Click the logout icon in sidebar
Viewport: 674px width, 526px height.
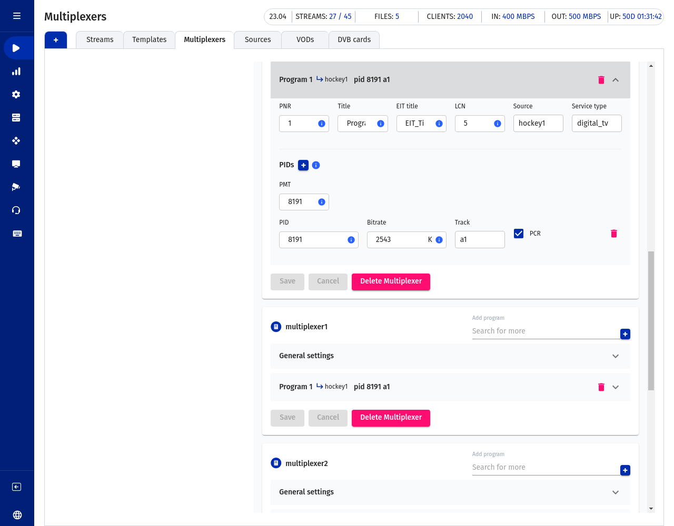(17, 487)
